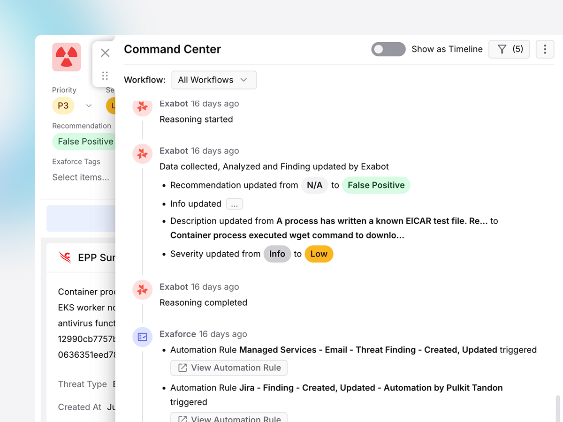Click the False Positive recommendation badge in sidebar
Viewport: 563px width, 422px height.
(84, 142)
